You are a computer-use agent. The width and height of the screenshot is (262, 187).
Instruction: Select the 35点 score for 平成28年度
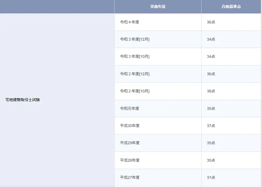231,160
